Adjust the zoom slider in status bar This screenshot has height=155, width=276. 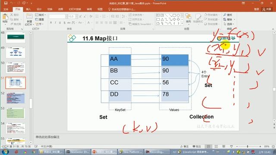(248, 146)
